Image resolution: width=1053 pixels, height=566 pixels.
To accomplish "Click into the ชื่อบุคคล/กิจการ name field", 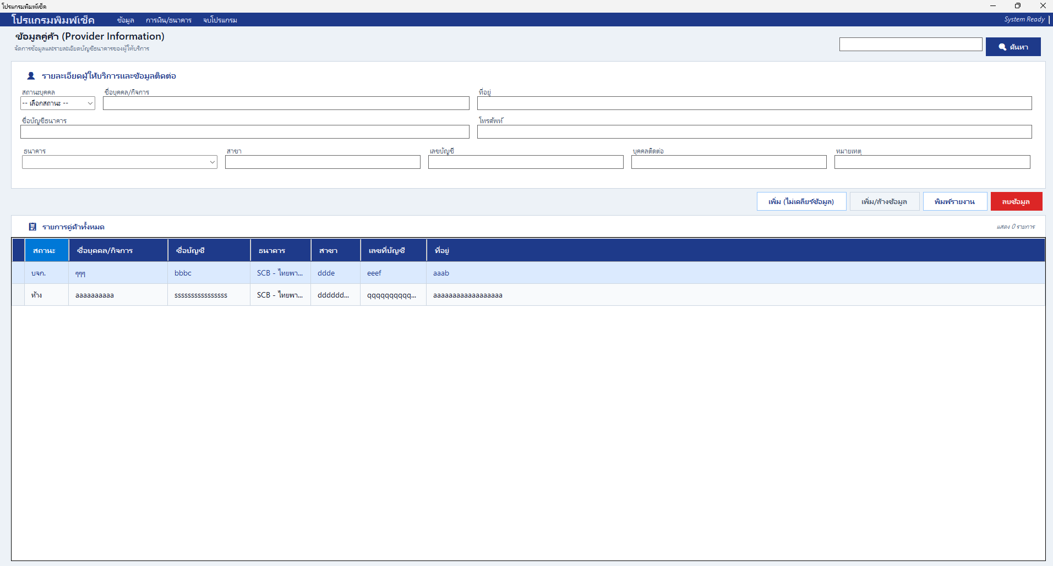I will pos(286,103).
